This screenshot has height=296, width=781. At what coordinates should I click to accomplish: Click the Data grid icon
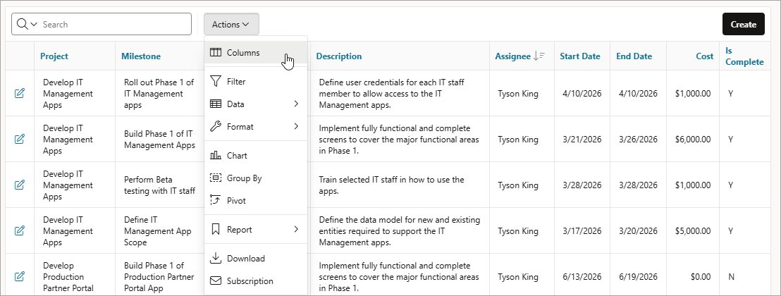pyautogui.click(x=215, y=104)
